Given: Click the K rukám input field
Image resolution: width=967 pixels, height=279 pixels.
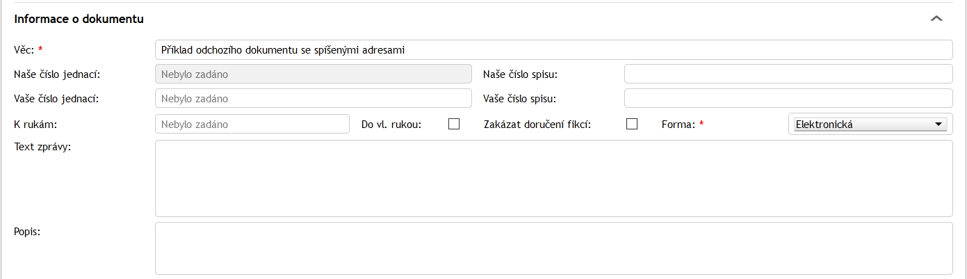Looking at the screenshot, I should [x=252, y=125].
